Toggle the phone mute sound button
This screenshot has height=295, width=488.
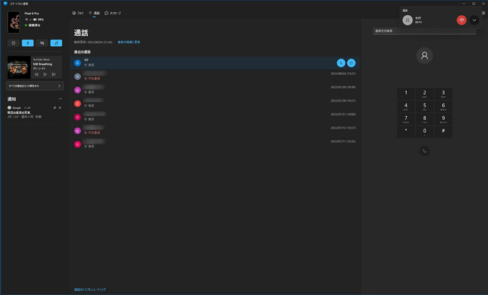tap(42, 43)
